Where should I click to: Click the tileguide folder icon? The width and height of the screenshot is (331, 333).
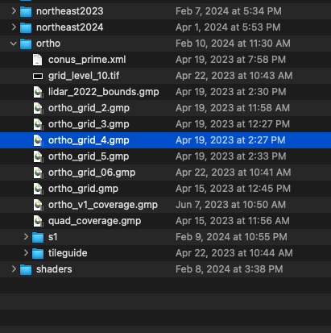tap(38, 253)
